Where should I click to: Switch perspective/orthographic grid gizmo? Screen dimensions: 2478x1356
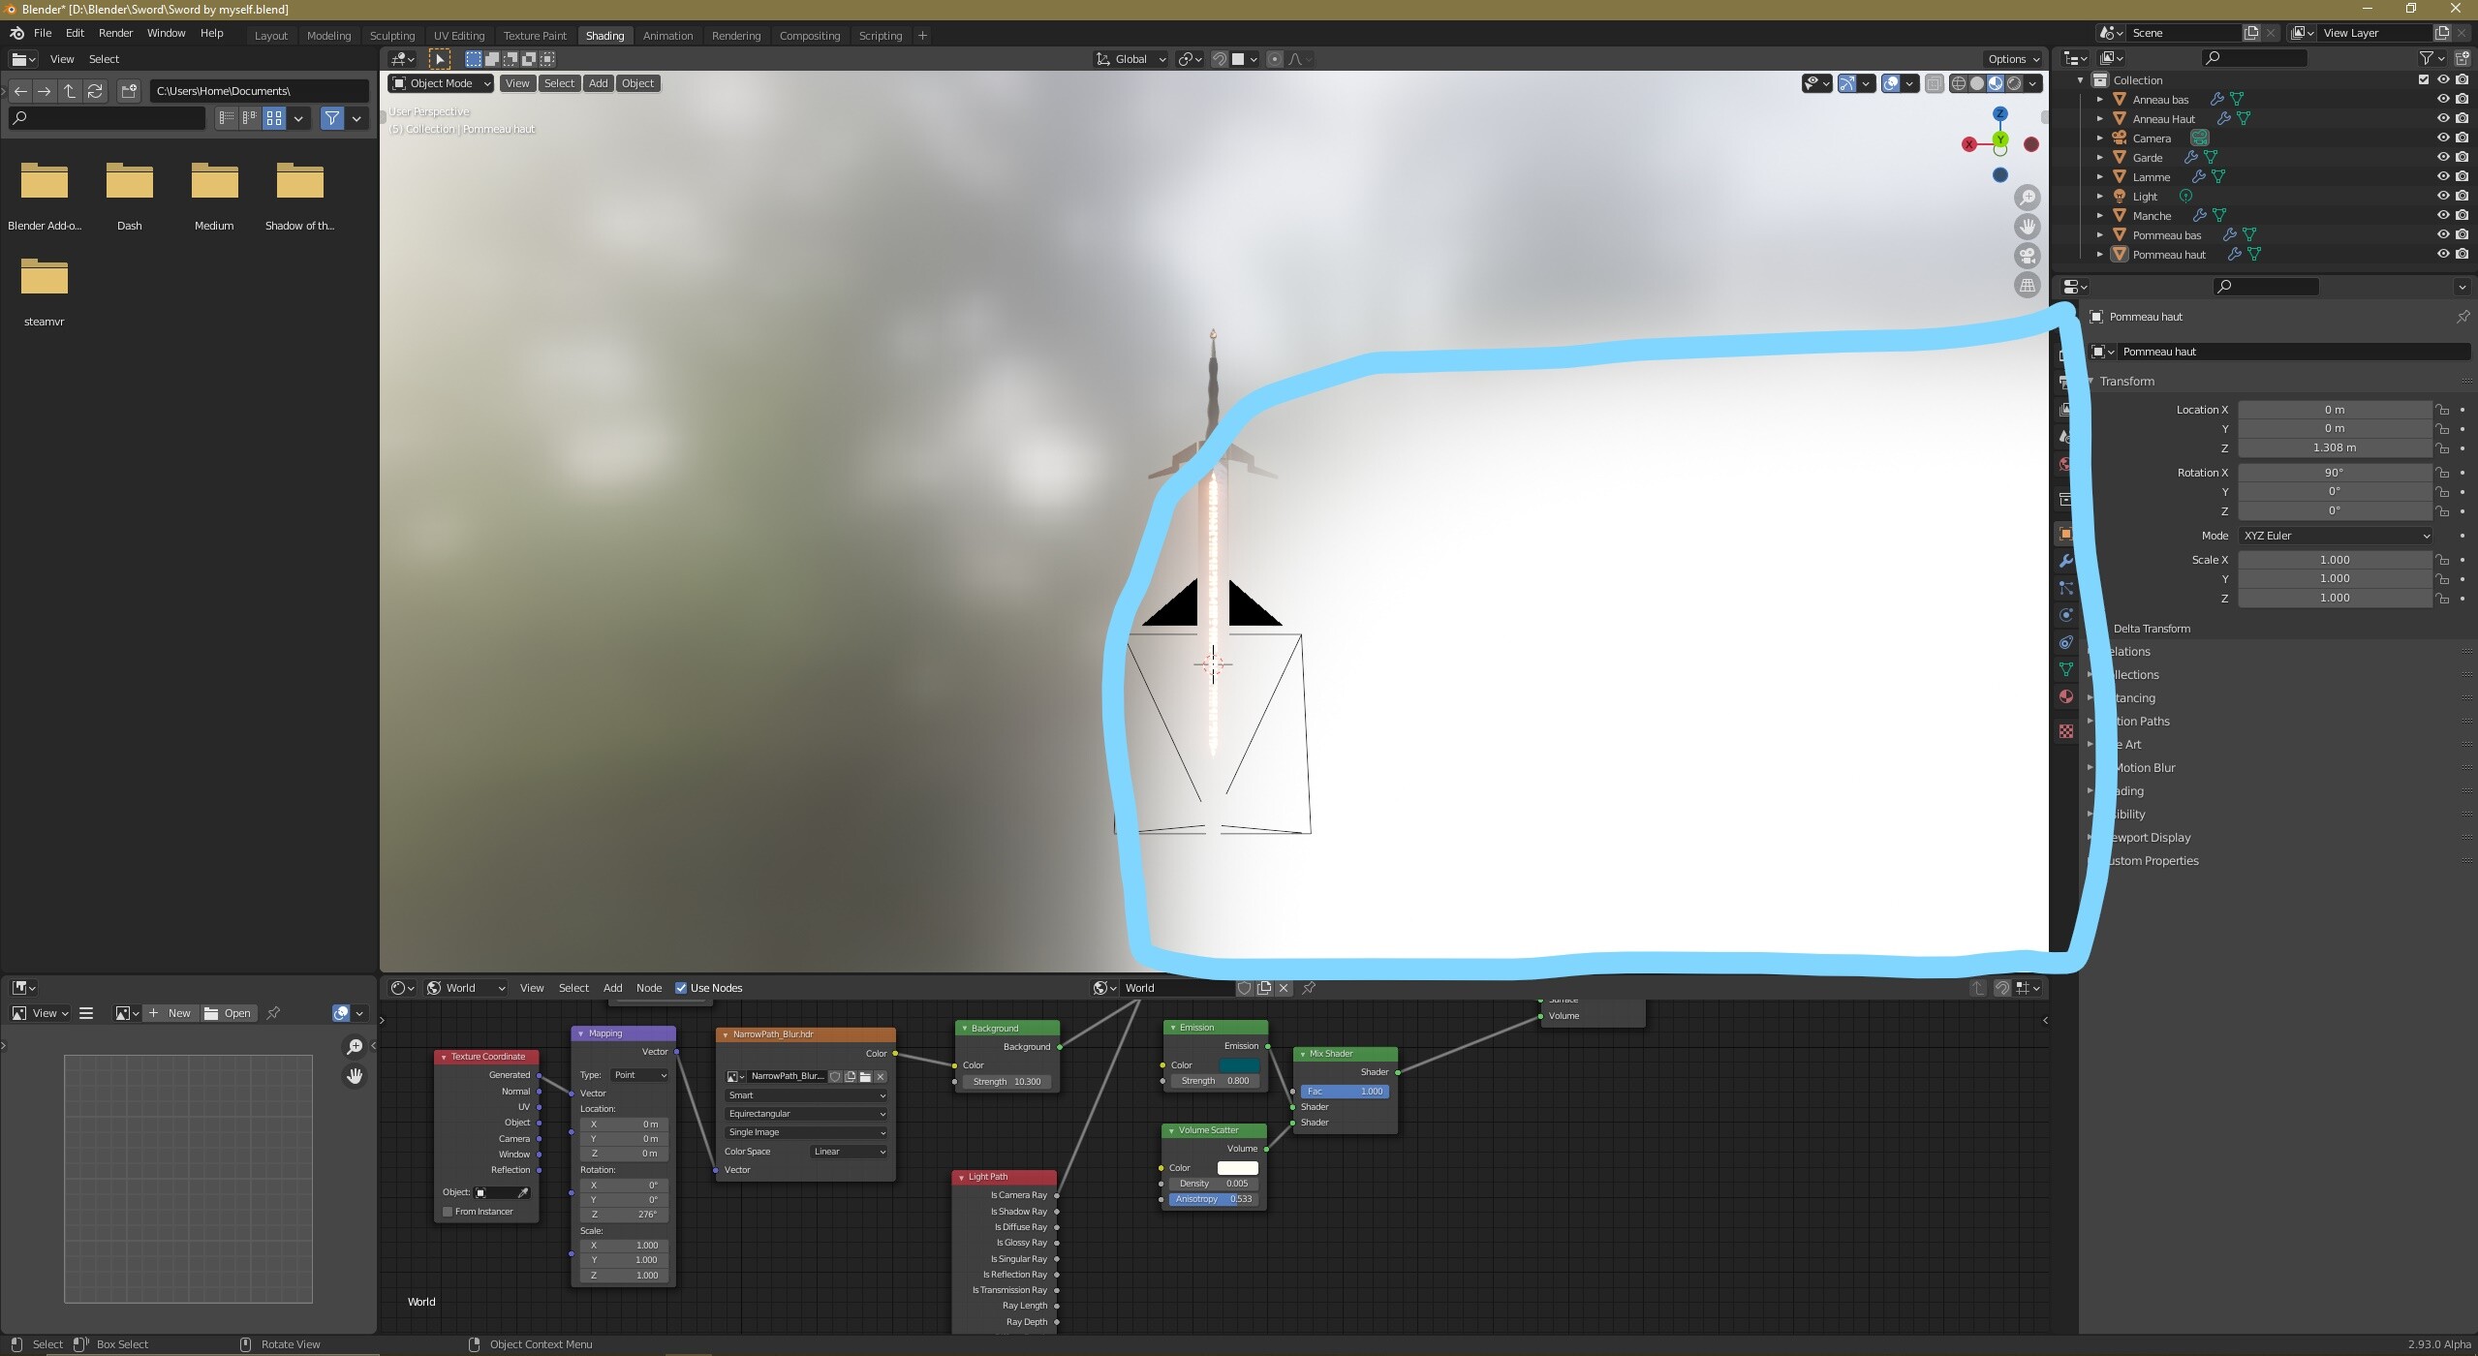pyautogui.click(x=2028, y=285)
